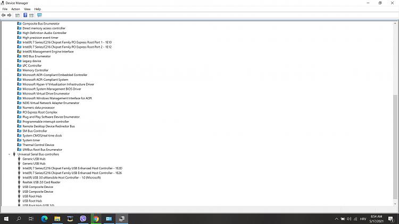Open the Properties toolbar icon
The image size is (399, 224).
point(18,15)
